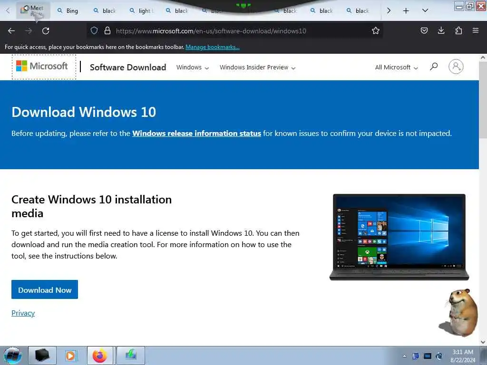
Task: Show site security via the padlock icon
Action: 107,30
